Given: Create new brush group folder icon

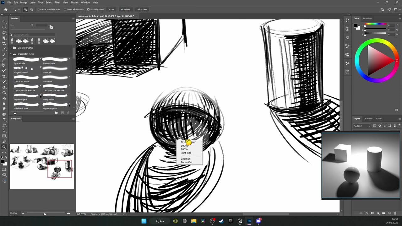Looking at the screenshot, I should [56, 113].
